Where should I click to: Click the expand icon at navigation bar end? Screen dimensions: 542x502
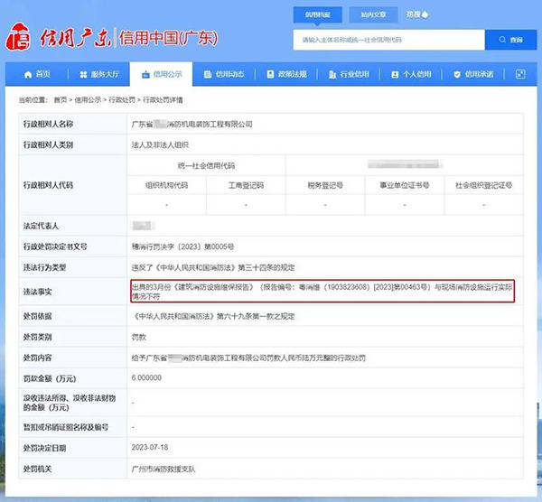pos(519,74)
